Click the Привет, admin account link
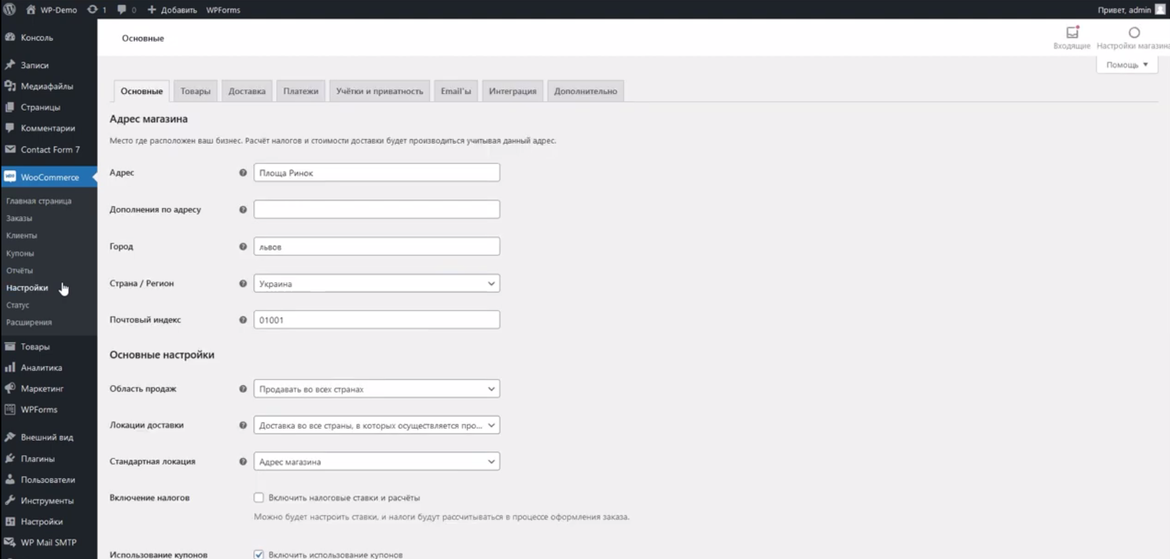 coord(1124,9)
